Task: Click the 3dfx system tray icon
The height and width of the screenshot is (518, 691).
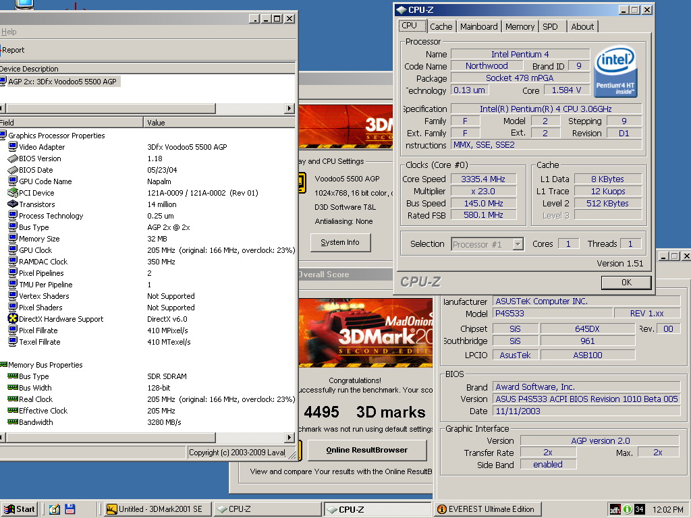Action: pyautogui.click(x=615, y=510)
